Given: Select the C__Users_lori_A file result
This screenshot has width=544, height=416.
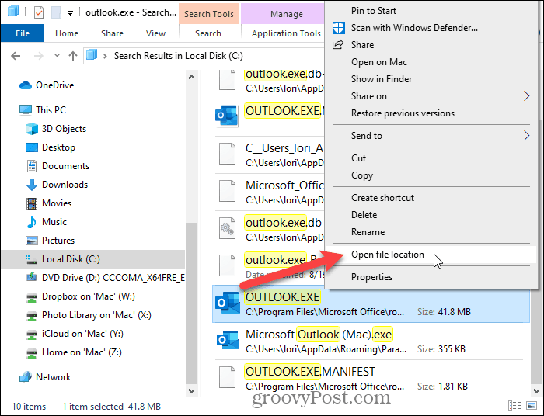Looking at the screenshot, I should (x=270, y=154).
